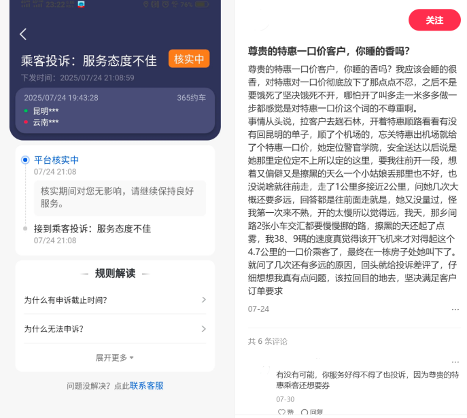Screen dimensions: 467x418
Task: Open the 联系客服 customer service link
Action: click(147, 386)
